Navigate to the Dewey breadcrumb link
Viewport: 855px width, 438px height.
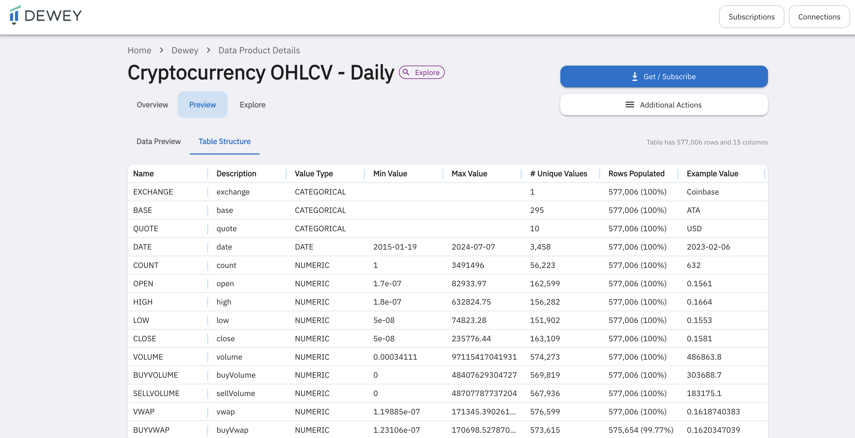click(x=185, y=50)
